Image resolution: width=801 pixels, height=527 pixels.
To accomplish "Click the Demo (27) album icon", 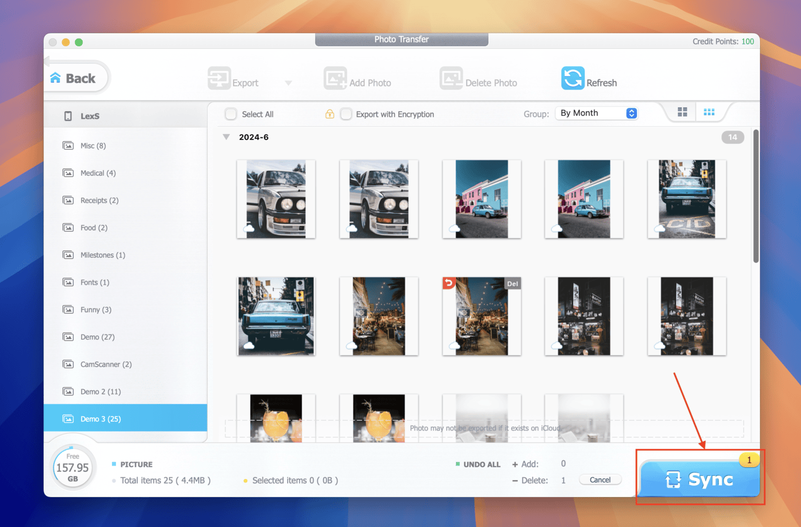I will click(x=68, y=337).
